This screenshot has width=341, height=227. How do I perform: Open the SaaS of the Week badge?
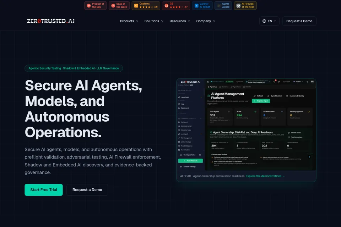[x=119, y=5]
